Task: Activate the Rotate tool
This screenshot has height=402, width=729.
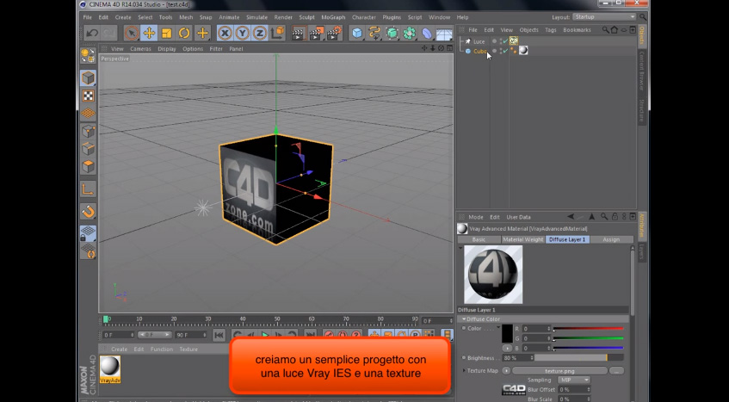Action: click(x=184, y=33)
